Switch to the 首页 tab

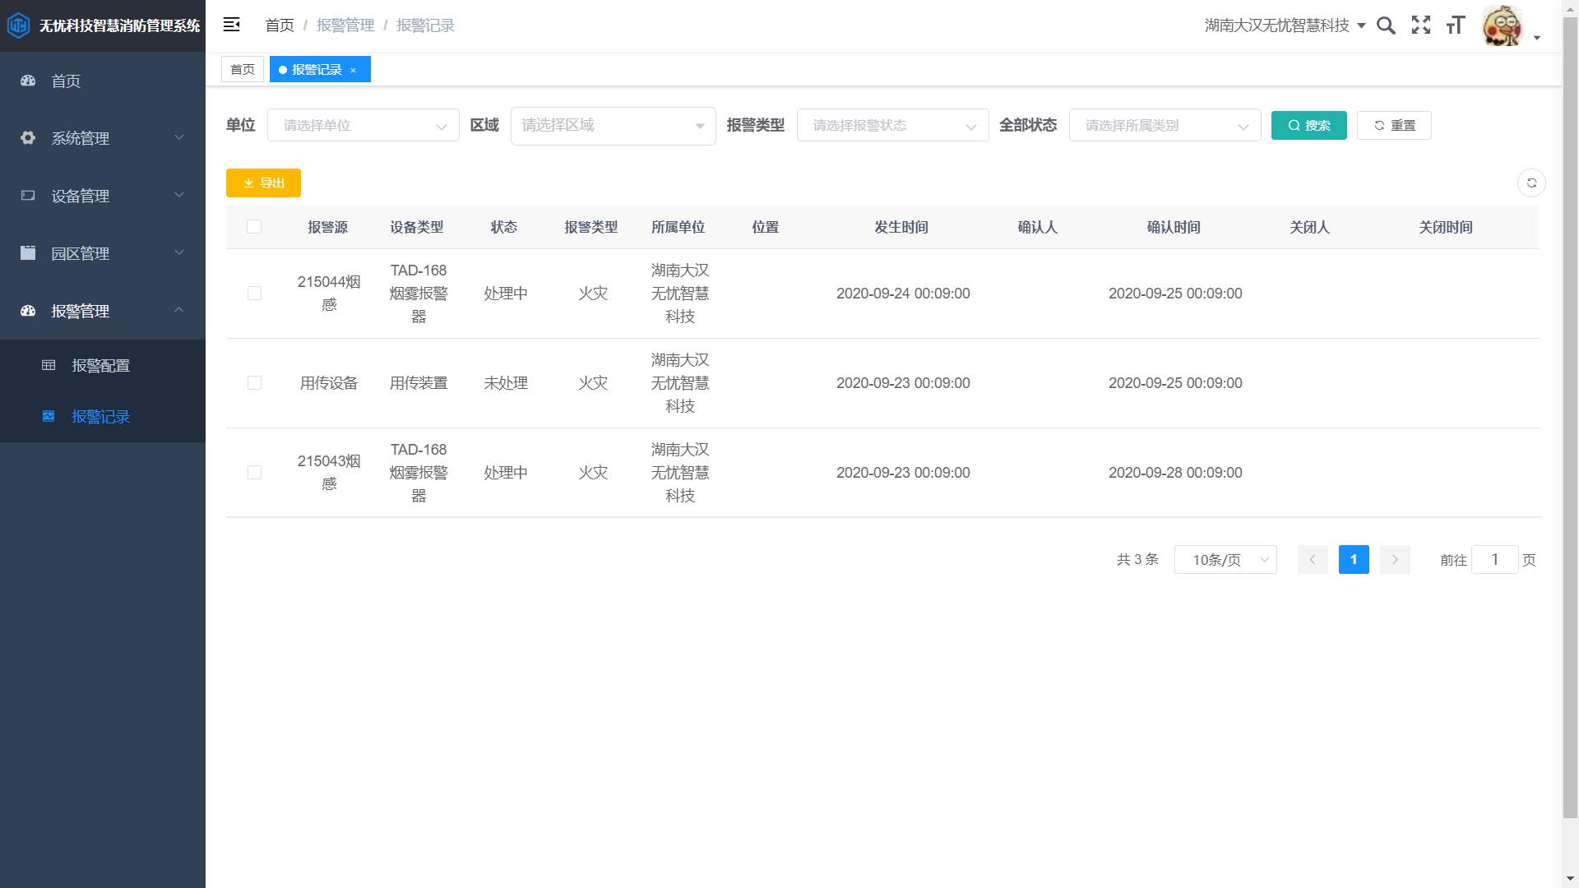pos(242,70)
